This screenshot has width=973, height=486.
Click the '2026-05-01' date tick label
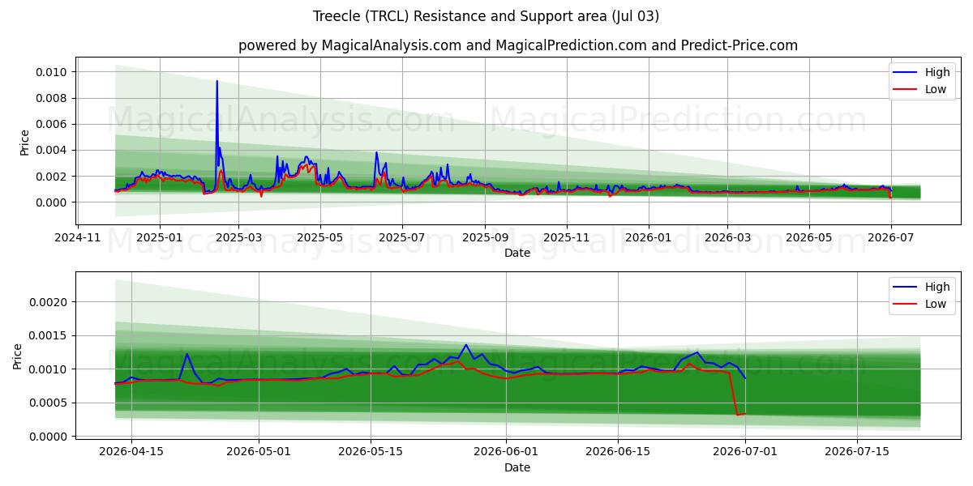(x=259, y=452)
